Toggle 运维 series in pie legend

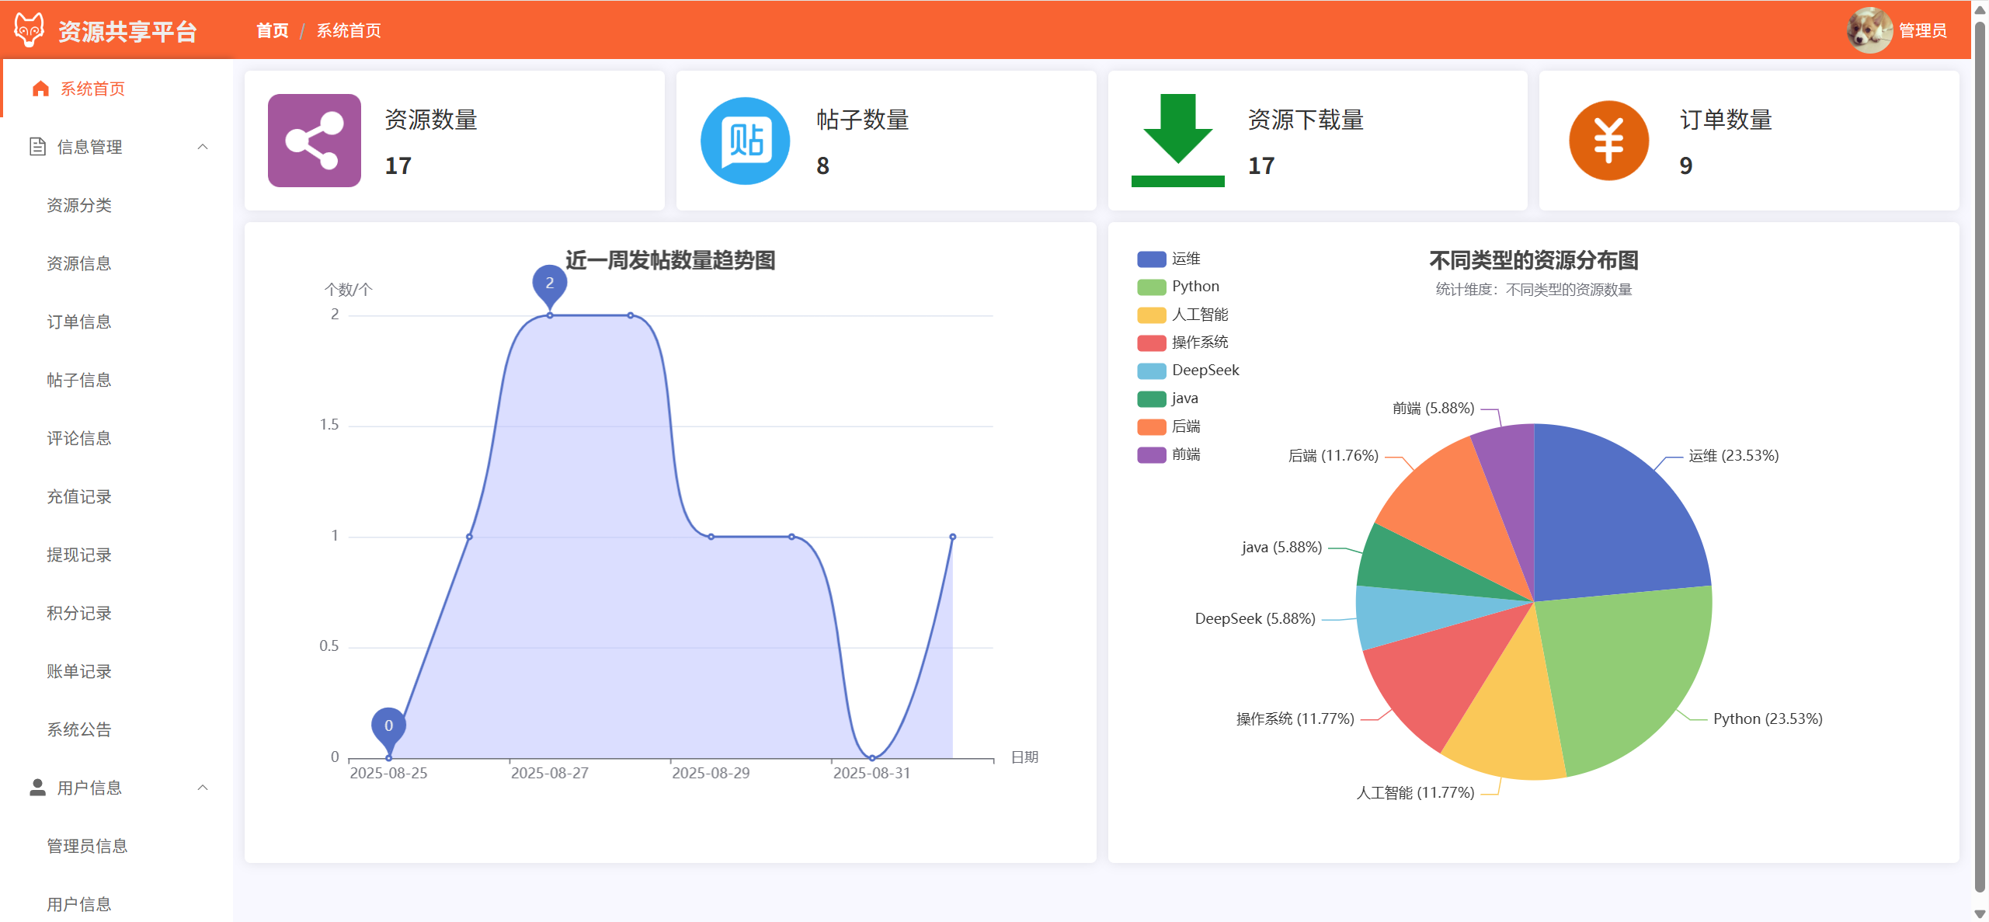pyautogui.click(x=1151, y=259)
